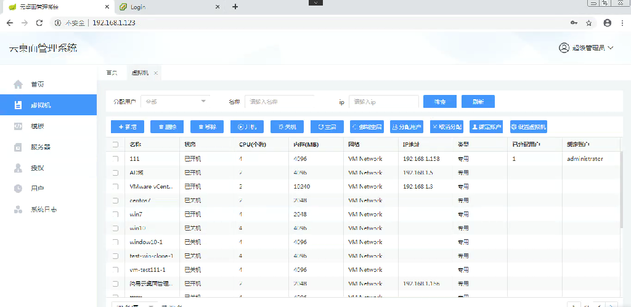Click the 10240 memory cell

click(302, 187)
